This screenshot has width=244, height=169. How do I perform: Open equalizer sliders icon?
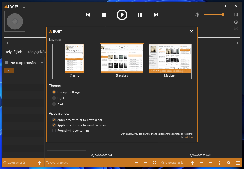[x=236, y=15]
